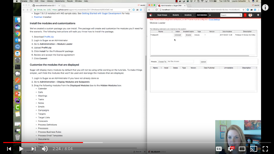This screenshot has width=274, height=154.
Task: Open the ProfM.zip download link
Action: (49, 37)
